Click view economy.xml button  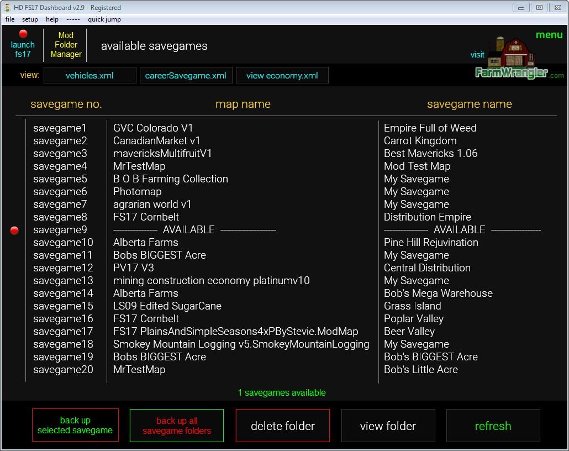point(282,76)
